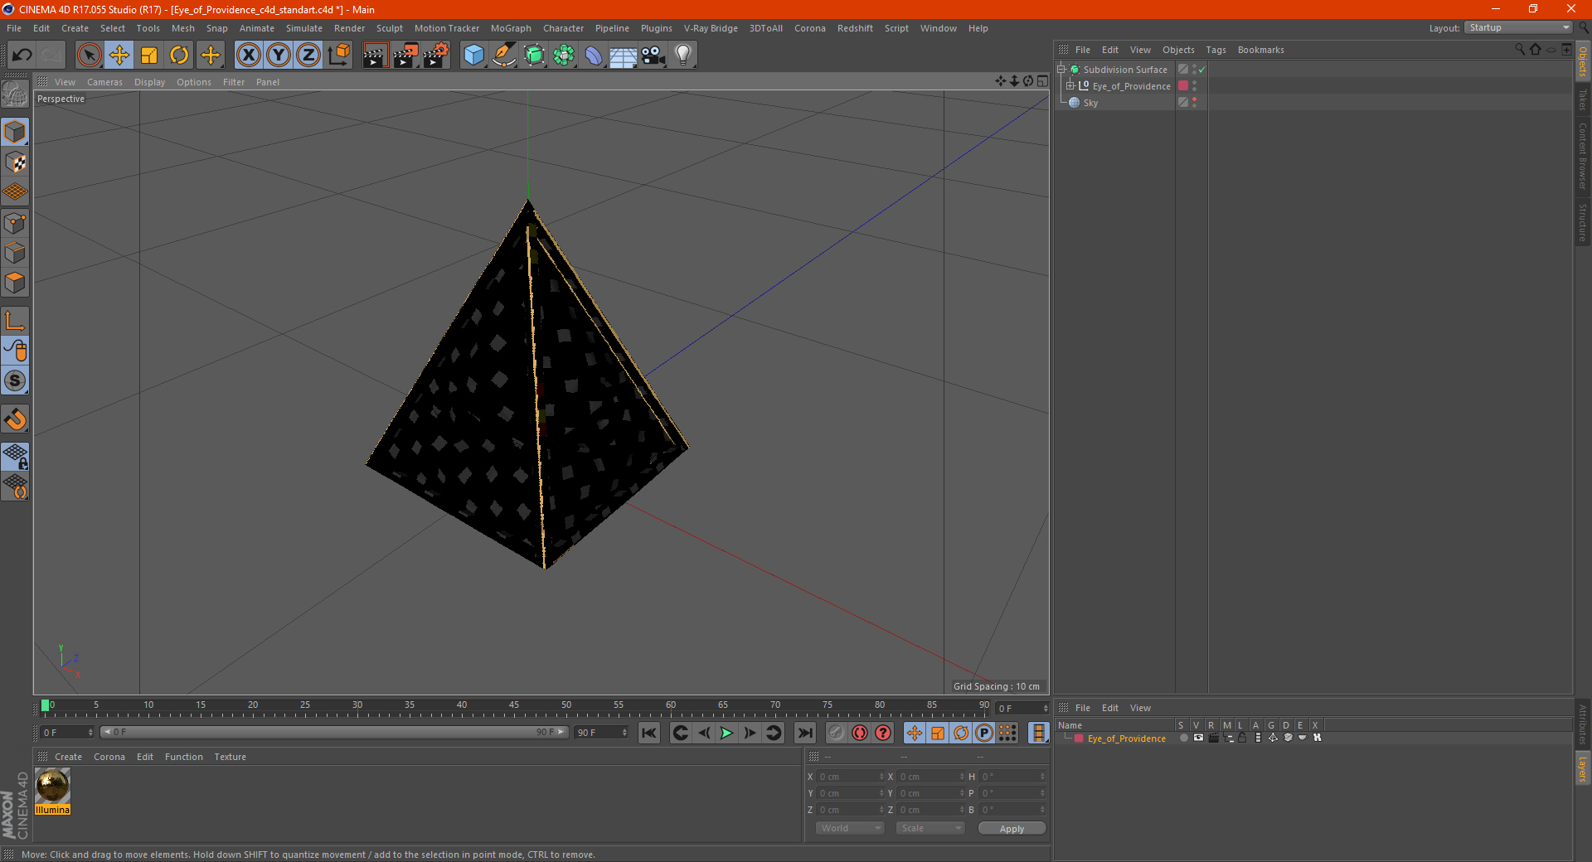Go to start of animation
This screenshot has height=862, width=1592.
(x=649, y=733)
